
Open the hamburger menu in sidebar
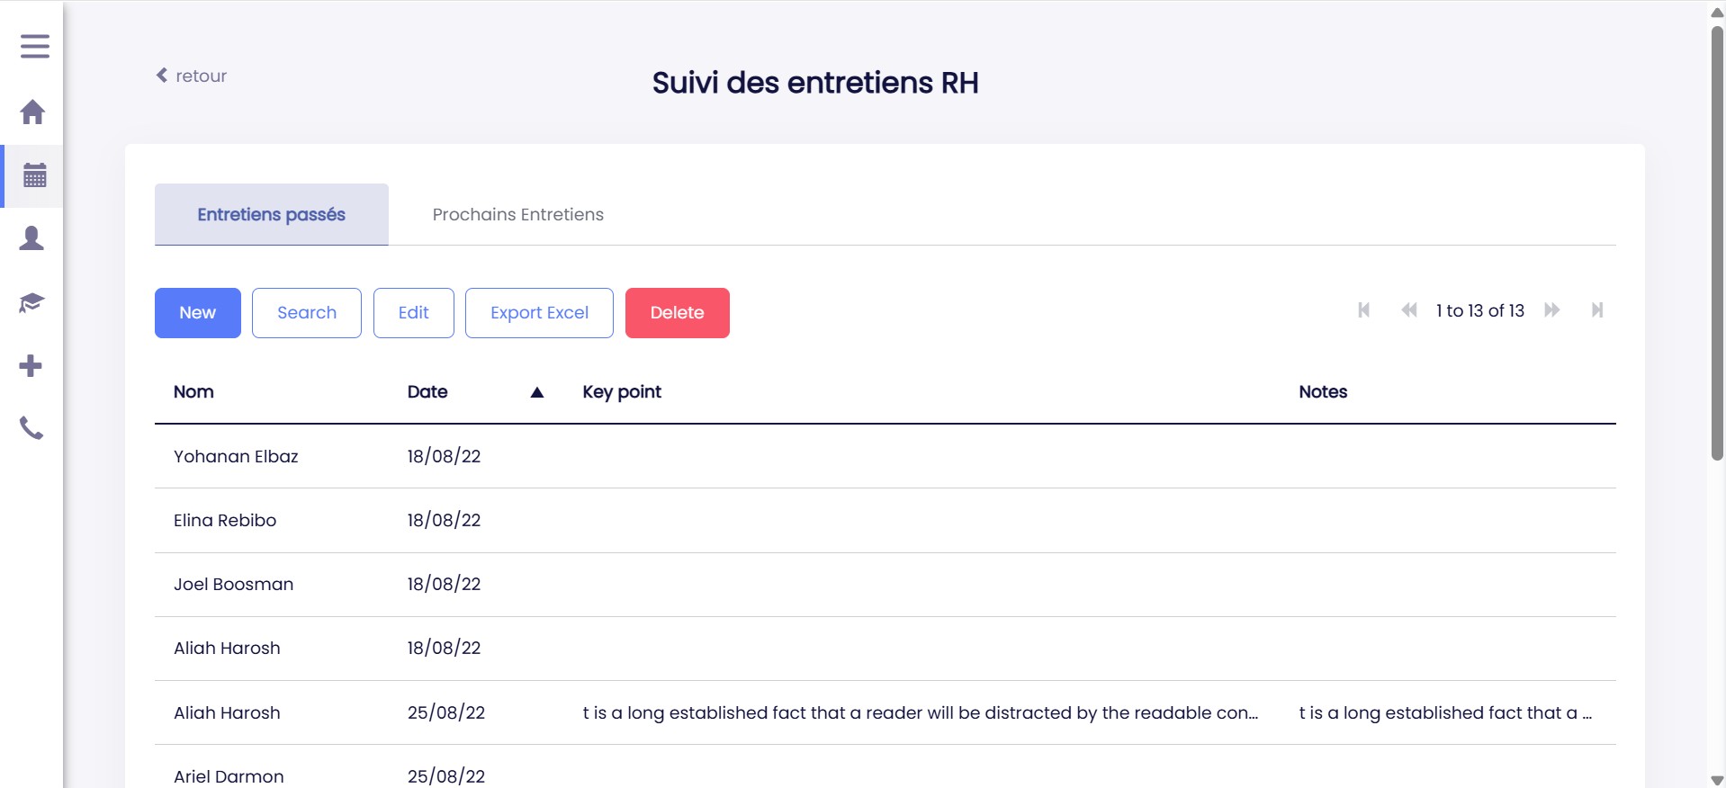pos(34,46)
